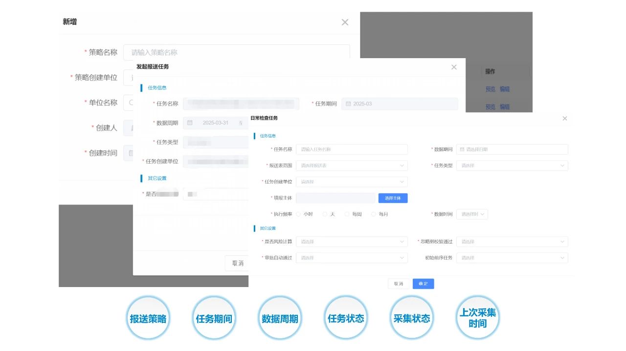Image resolution: width=626 pixels, height=351 pixels.
Task: Select the 每月 execution frequency radio
Action: point(374,214)
